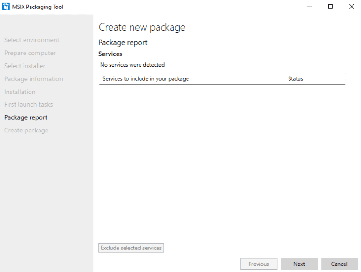The width and height of the screenshot is (361, 272).
Task: Close the MSIX Packaging Tool window
Action: coord(351,7)
